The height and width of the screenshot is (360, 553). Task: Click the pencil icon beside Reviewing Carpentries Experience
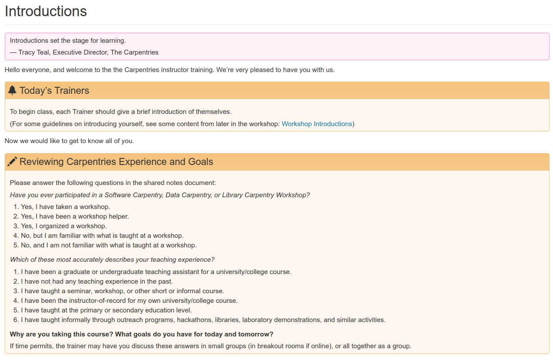tap(12, 161)
